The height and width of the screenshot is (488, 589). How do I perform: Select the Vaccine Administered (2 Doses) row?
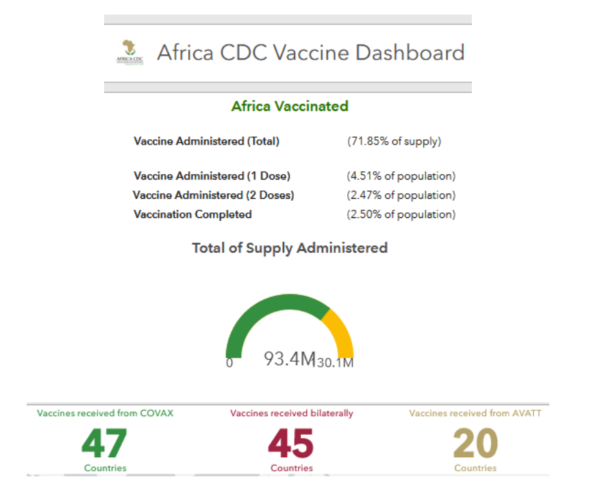click(214, 195)
